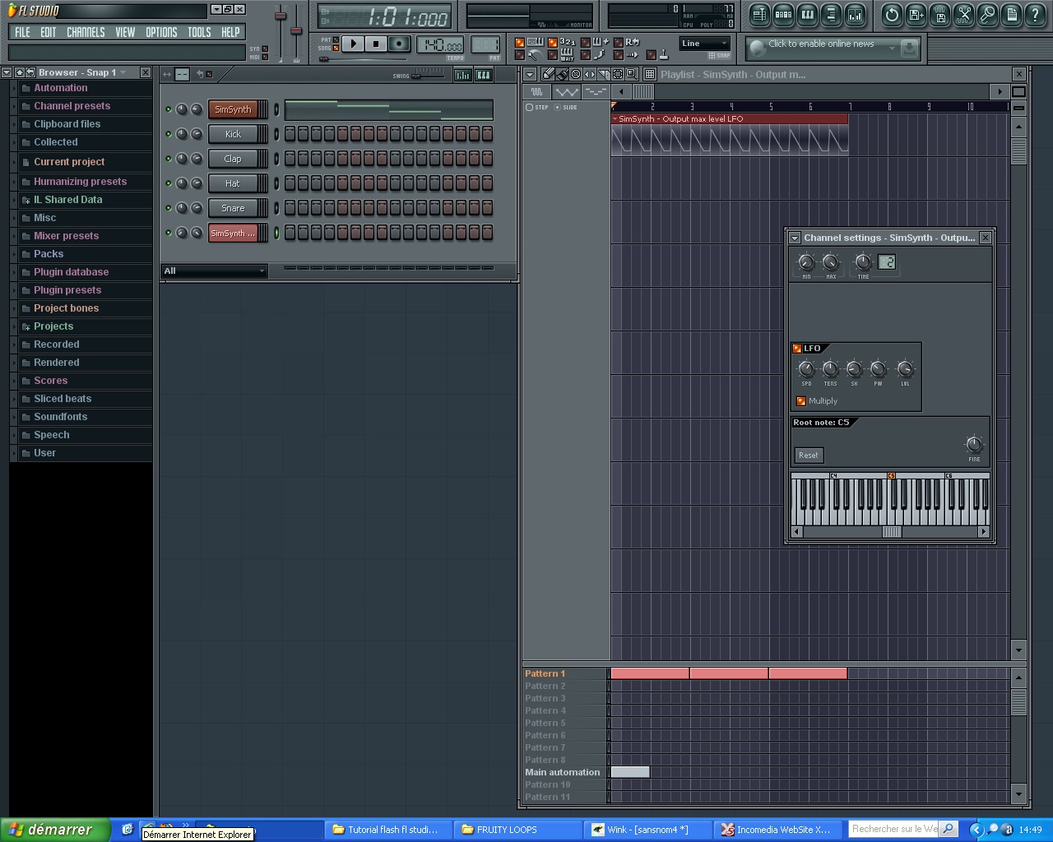This screenshot has width=1053, height=842.
Task: Click the circular-arrow undo icon
Action: coord(892,15)
